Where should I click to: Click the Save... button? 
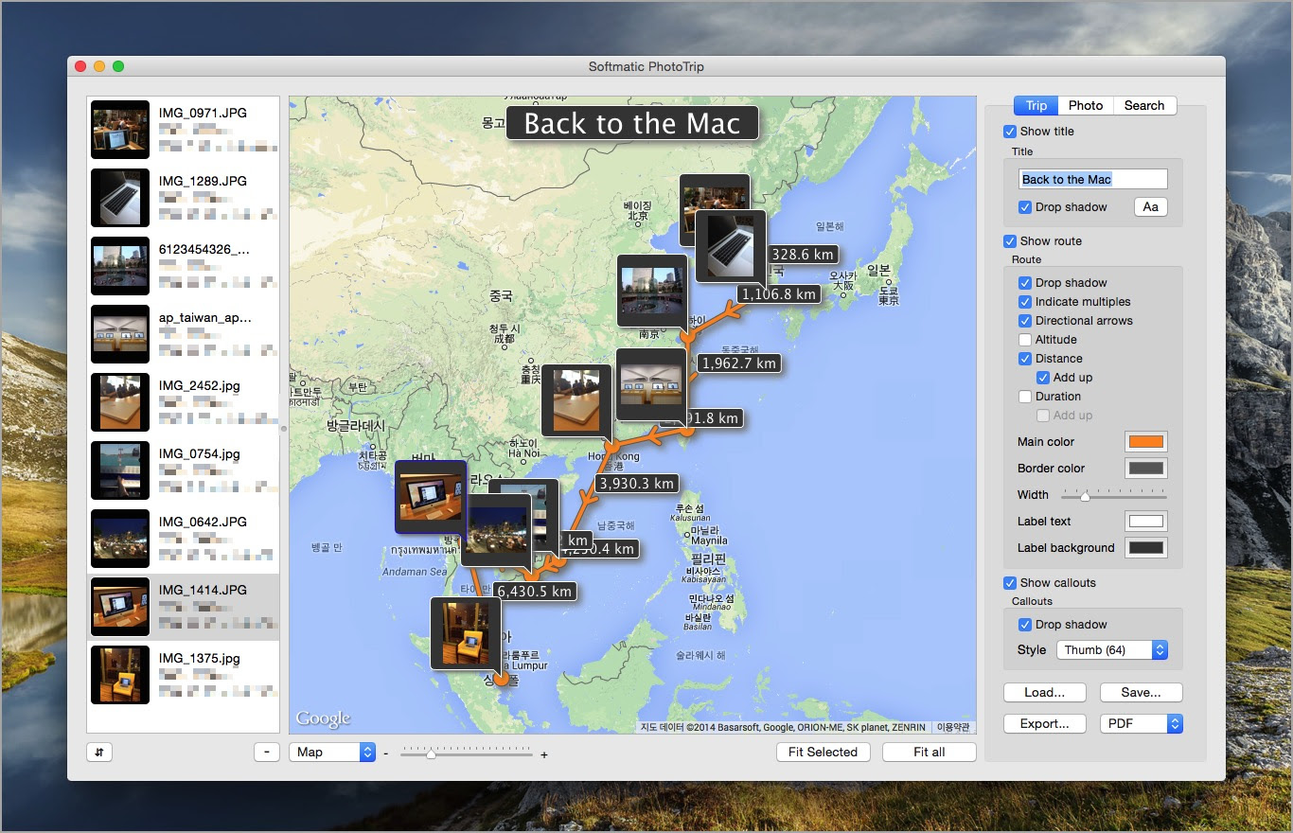(x=1141, y=693)
